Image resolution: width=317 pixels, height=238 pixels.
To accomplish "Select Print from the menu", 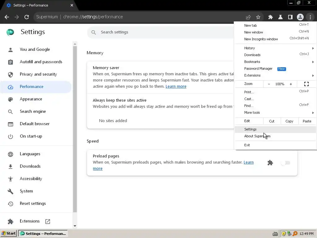I will [275, 92].
